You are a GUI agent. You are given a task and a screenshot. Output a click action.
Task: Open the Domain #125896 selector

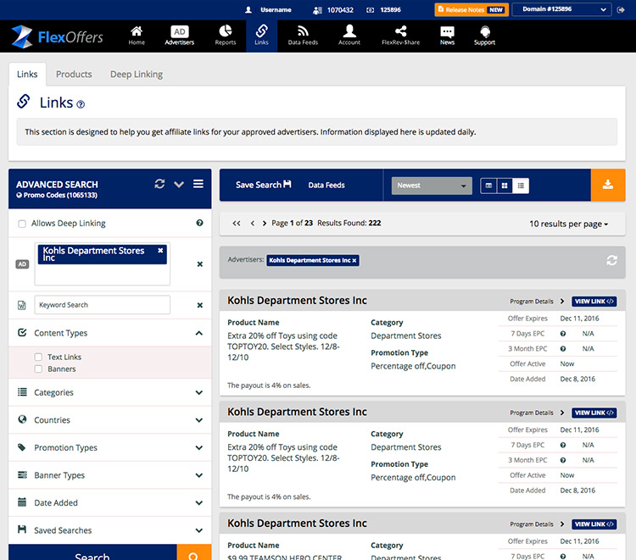tap(561, 9)
